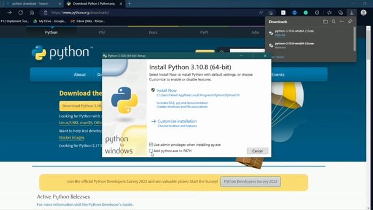373x210 pixels.
Task: Click the arrow icon beside Customize installation
Action: [153, 121]
